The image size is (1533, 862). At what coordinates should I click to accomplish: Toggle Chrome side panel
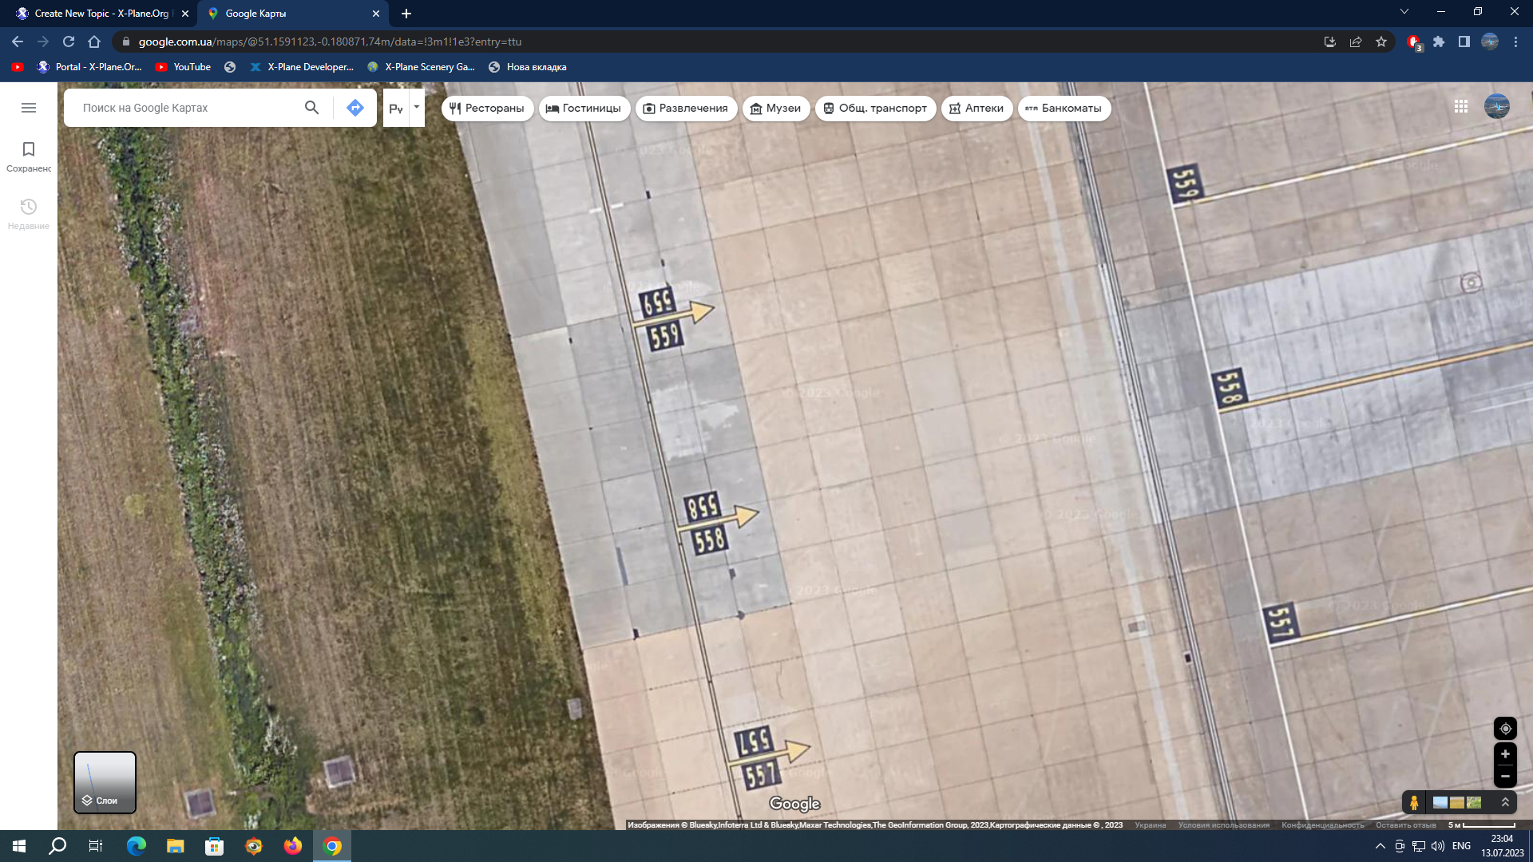click(x=1464, y=42)
